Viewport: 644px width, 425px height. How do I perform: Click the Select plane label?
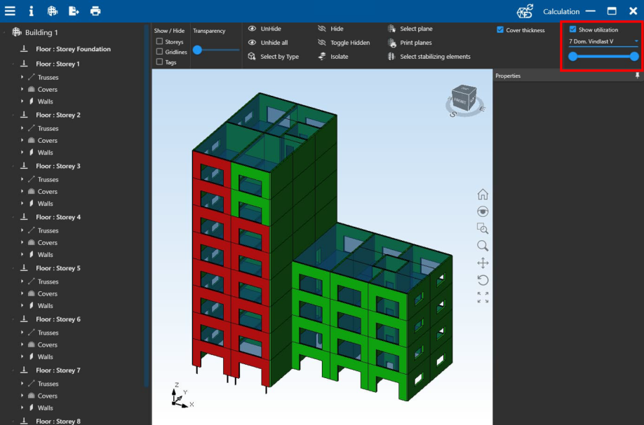[416, 29]
